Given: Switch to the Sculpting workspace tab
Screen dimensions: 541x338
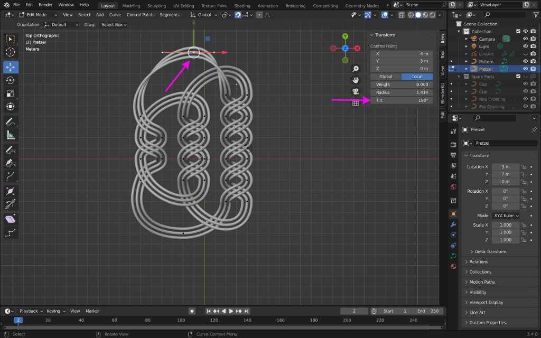Looking at the screenshot, I should tap(156, 6).
